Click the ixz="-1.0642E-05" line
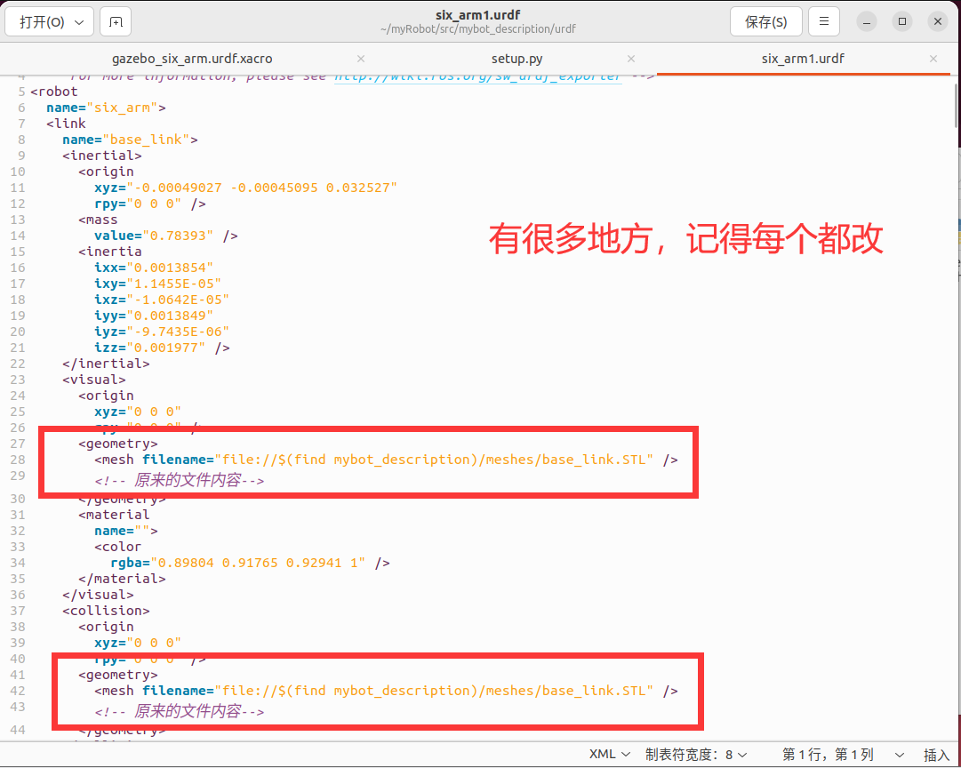The image size is (961, 768). coord(162,300)
